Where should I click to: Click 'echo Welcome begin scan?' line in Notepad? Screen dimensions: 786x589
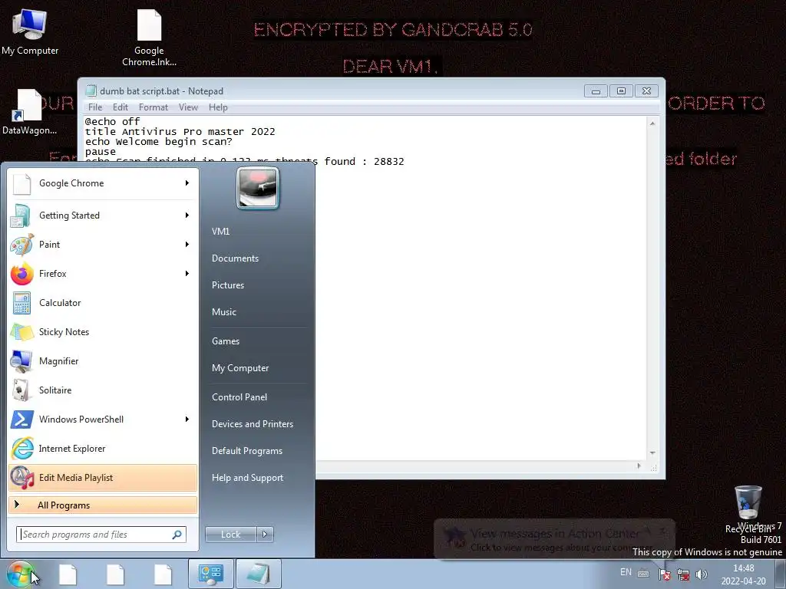point(158,142)
